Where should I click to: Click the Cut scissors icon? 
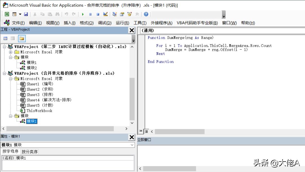35,14
